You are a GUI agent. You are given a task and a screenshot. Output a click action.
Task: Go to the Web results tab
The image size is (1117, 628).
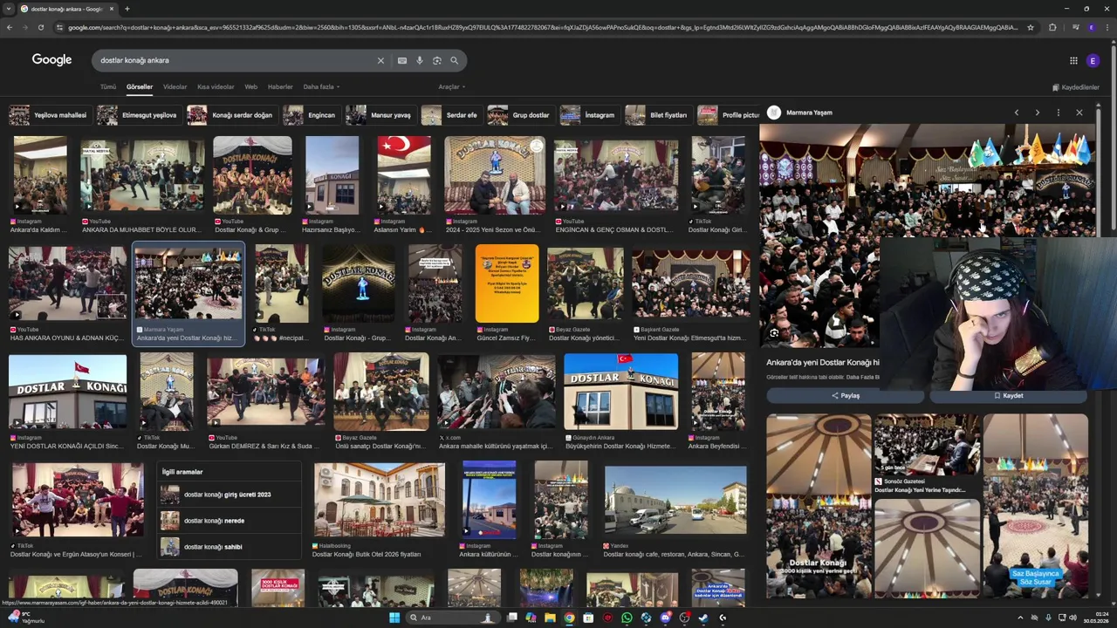pos(250,86)
